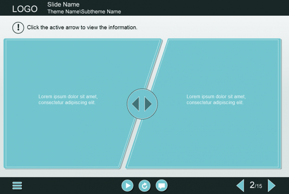The height and width of the screenshot is (194, 289).
Task: Click the 'Click the active arrow' instruction text
Action: point(82,28)
